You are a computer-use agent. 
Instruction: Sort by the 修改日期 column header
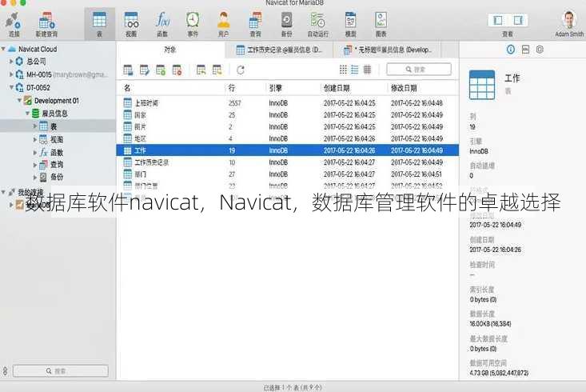click(404, 88)
